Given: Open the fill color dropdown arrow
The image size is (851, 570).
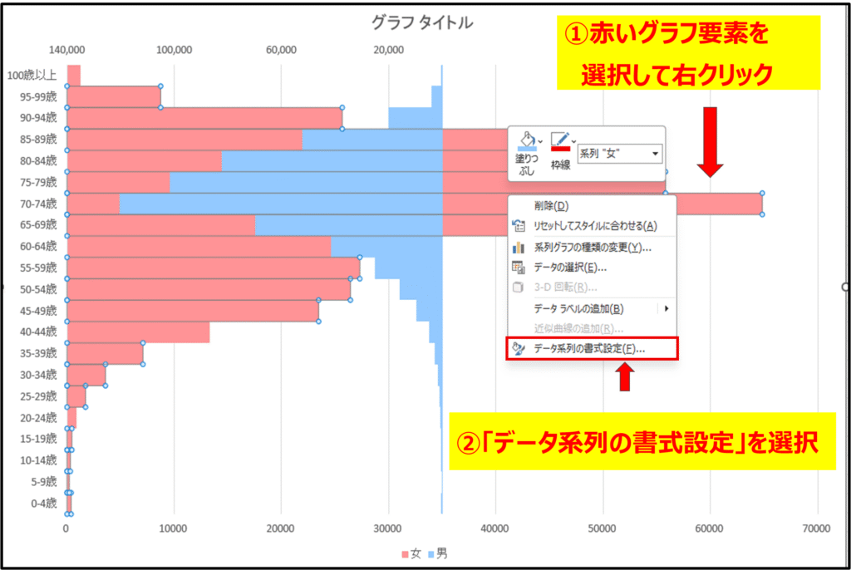Looking at the screenshot, I should point(541,141).
